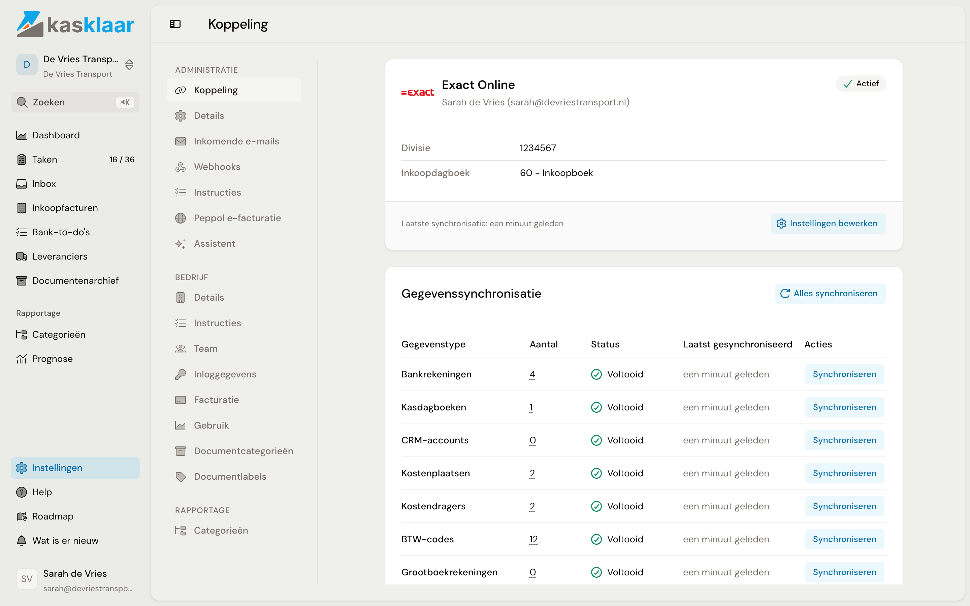Click the Divisie value 1234567
The image size is (970, 606).
coord(538,148)
